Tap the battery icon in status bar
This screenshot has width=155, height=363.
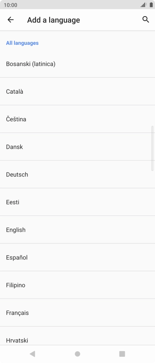pos(151,5)
